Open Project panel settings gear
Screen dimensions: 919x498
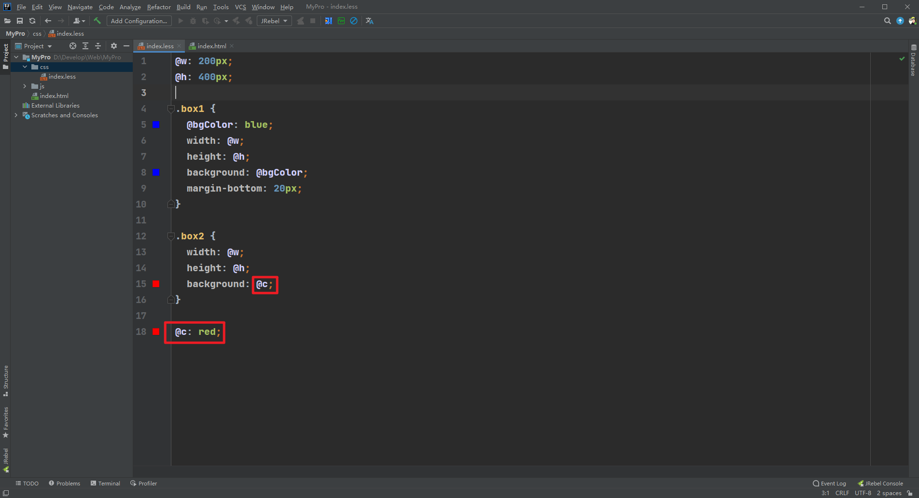[x=114, y=46]
